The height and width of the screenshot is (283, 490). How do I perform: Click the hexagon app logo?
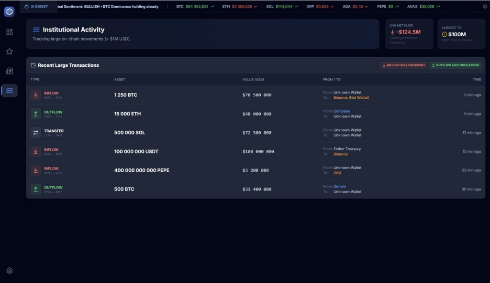[x=9, y=12]
